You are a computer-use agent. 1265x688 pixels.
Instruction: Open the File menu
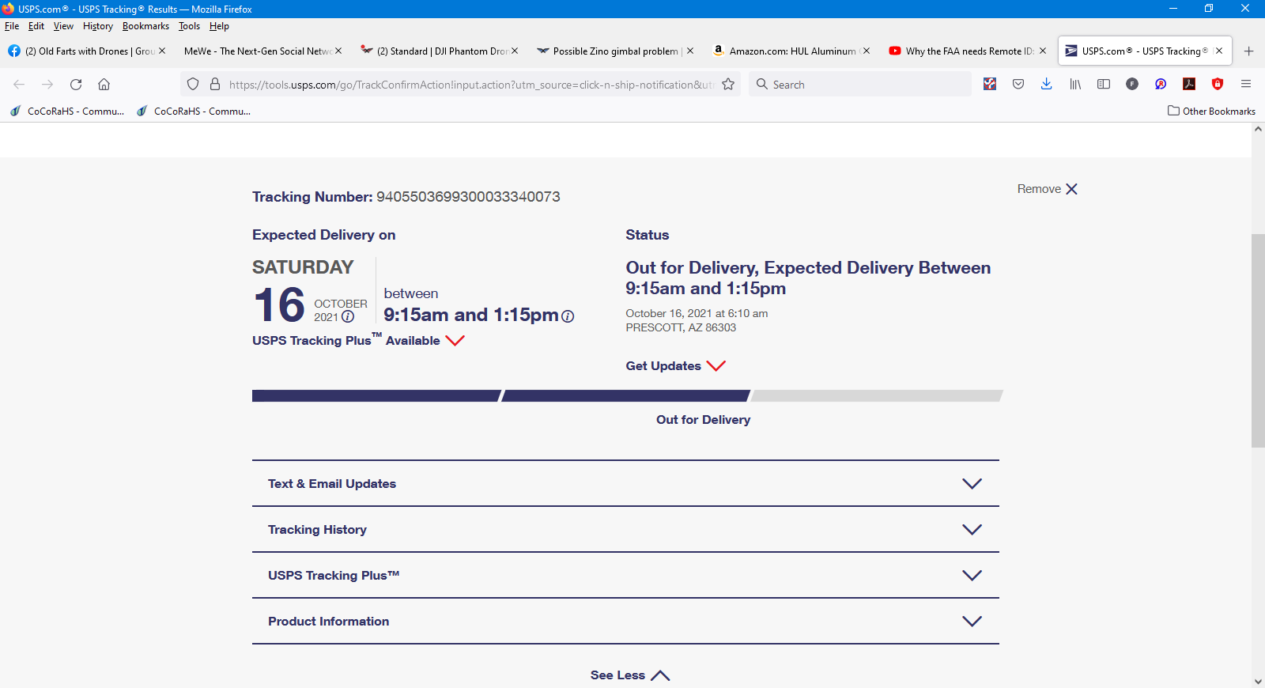coord(12,26)
